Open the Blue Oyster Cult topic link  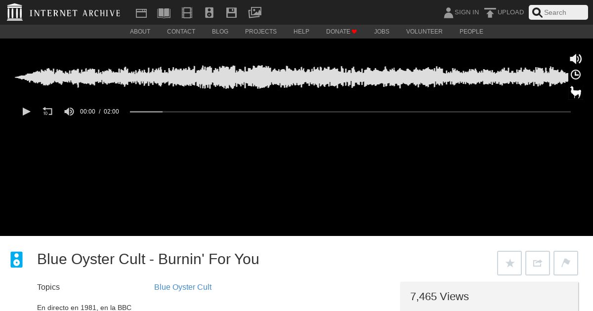183,287
